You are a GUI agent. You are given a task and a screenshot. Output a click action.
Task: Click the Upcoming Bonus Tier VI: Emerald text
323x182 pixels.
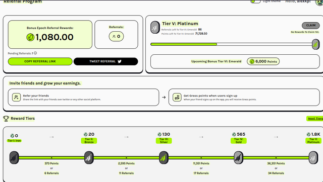pyautogui.click(x=216, y=61)
